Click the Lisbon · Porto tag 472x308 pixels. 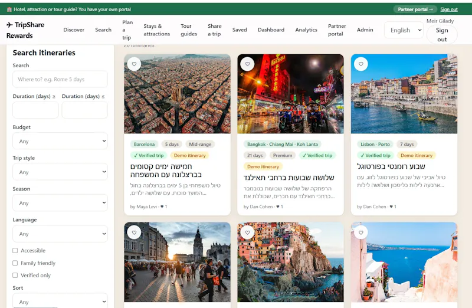tap(375, 144)
